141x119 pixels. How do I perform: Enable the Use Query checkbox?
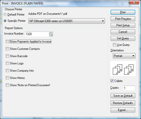[x=114, y=45]
